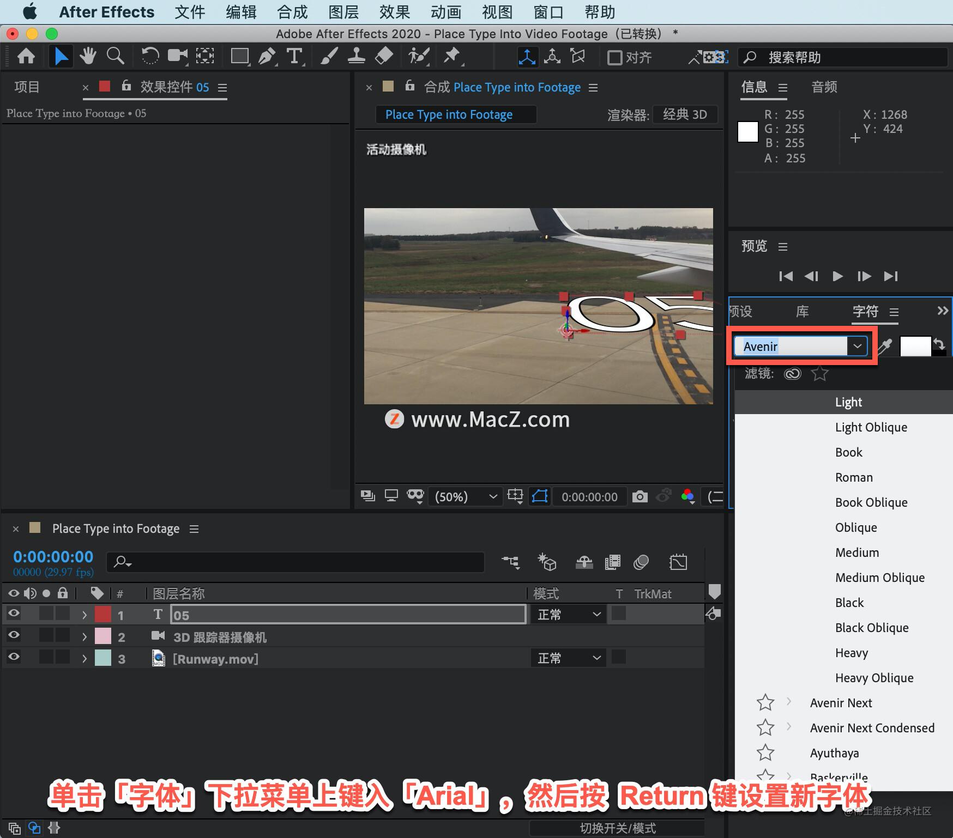The width and height of the screenshot is (953, 838).
Task: Open the 50% magnification dropdown
Action: [465, 496]
